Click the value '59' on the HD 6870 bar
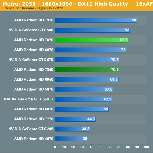This screenshot has width=153, height=153. (x=106, y=109)
